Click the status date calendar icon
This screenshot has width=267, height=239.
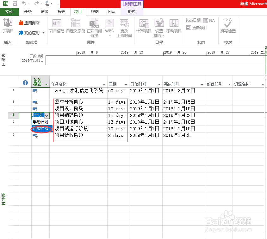(x=206, y=20)
